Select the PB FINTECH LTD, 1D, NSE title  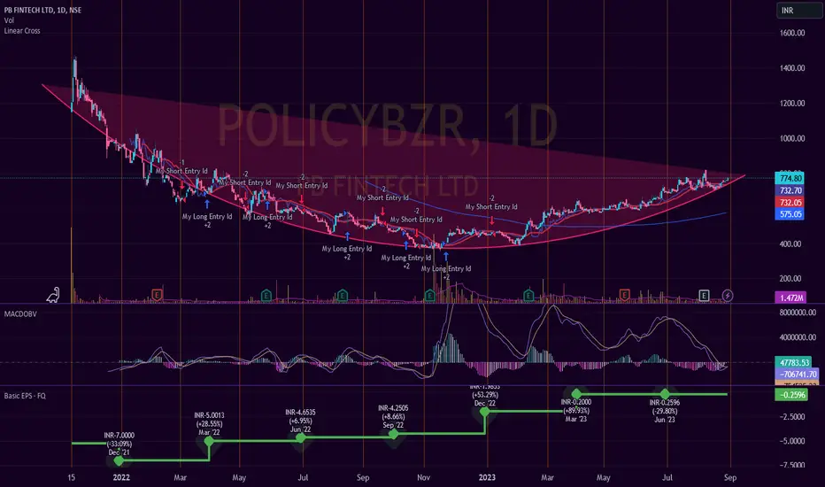pos(42,10)
